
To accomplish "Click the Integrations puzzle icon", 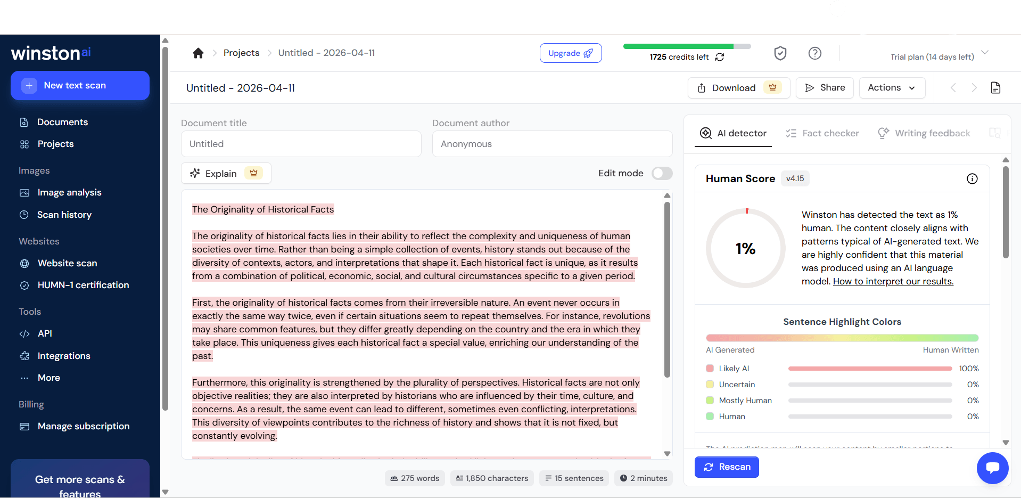I will pyautogui.click(x=24, y=356).
